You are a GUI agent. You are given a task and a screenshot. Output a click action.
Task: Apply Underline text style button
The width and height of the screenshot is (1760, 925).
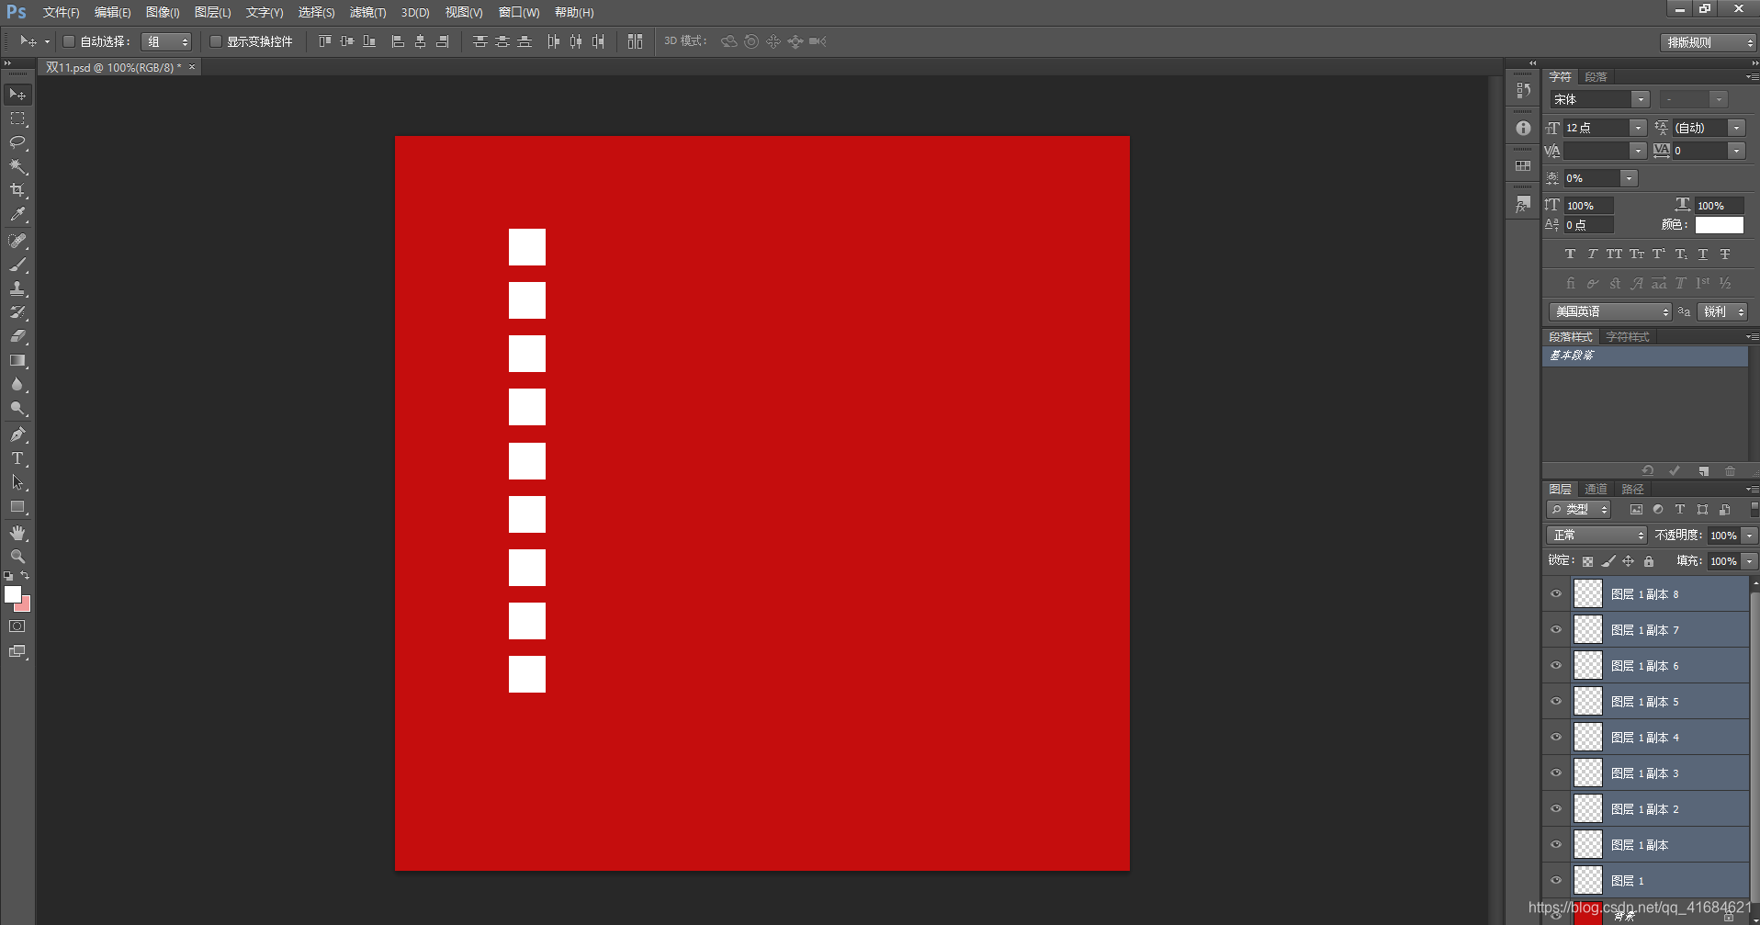coord(1703,254)
